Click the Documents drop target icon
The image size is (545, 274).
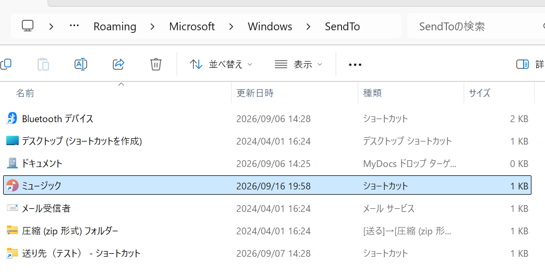[x=12, y=163]
